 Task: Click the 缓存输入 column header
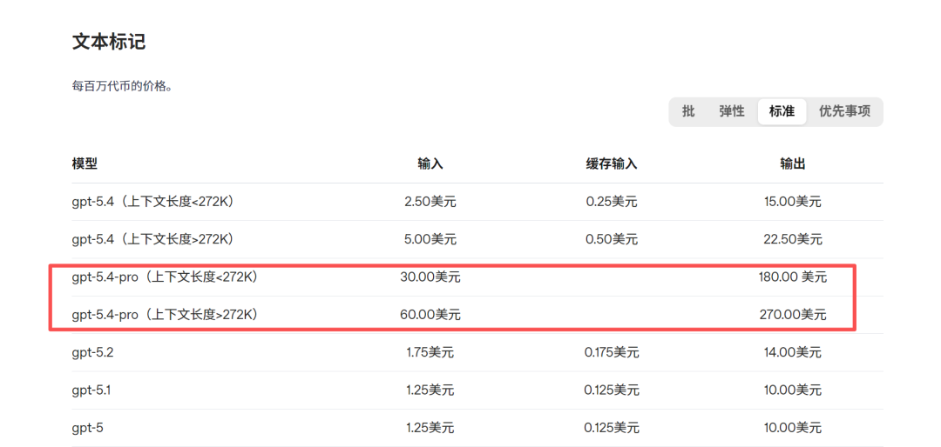click(612, 163)
